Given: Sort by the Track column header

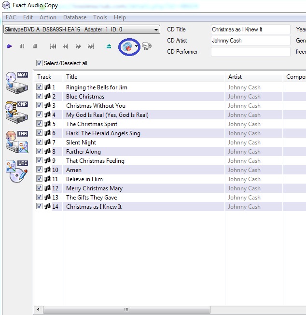Looking at the screenshot, I should [x=49, y=76].
